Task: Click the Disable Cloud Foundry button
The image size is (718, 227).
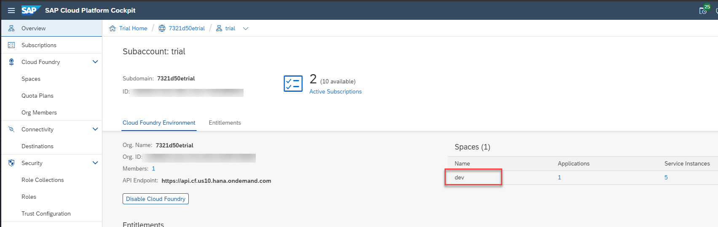Action: pyautogui.click(x=155, y=199)
